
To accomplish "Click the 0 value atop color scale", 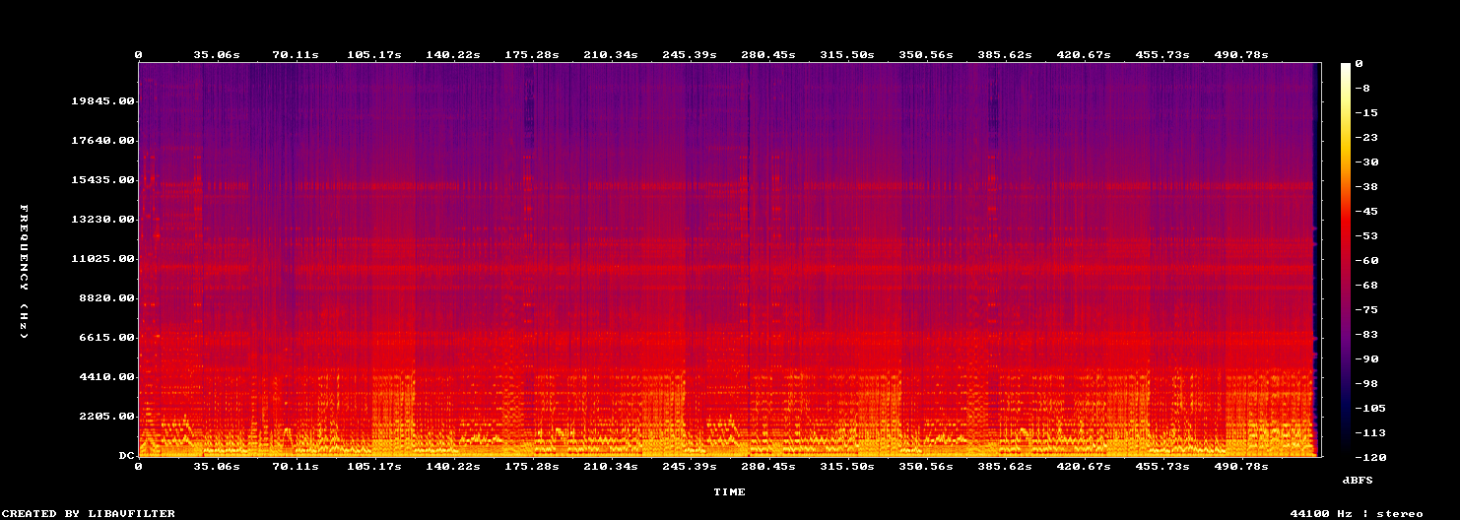I will click(1359, 64).
